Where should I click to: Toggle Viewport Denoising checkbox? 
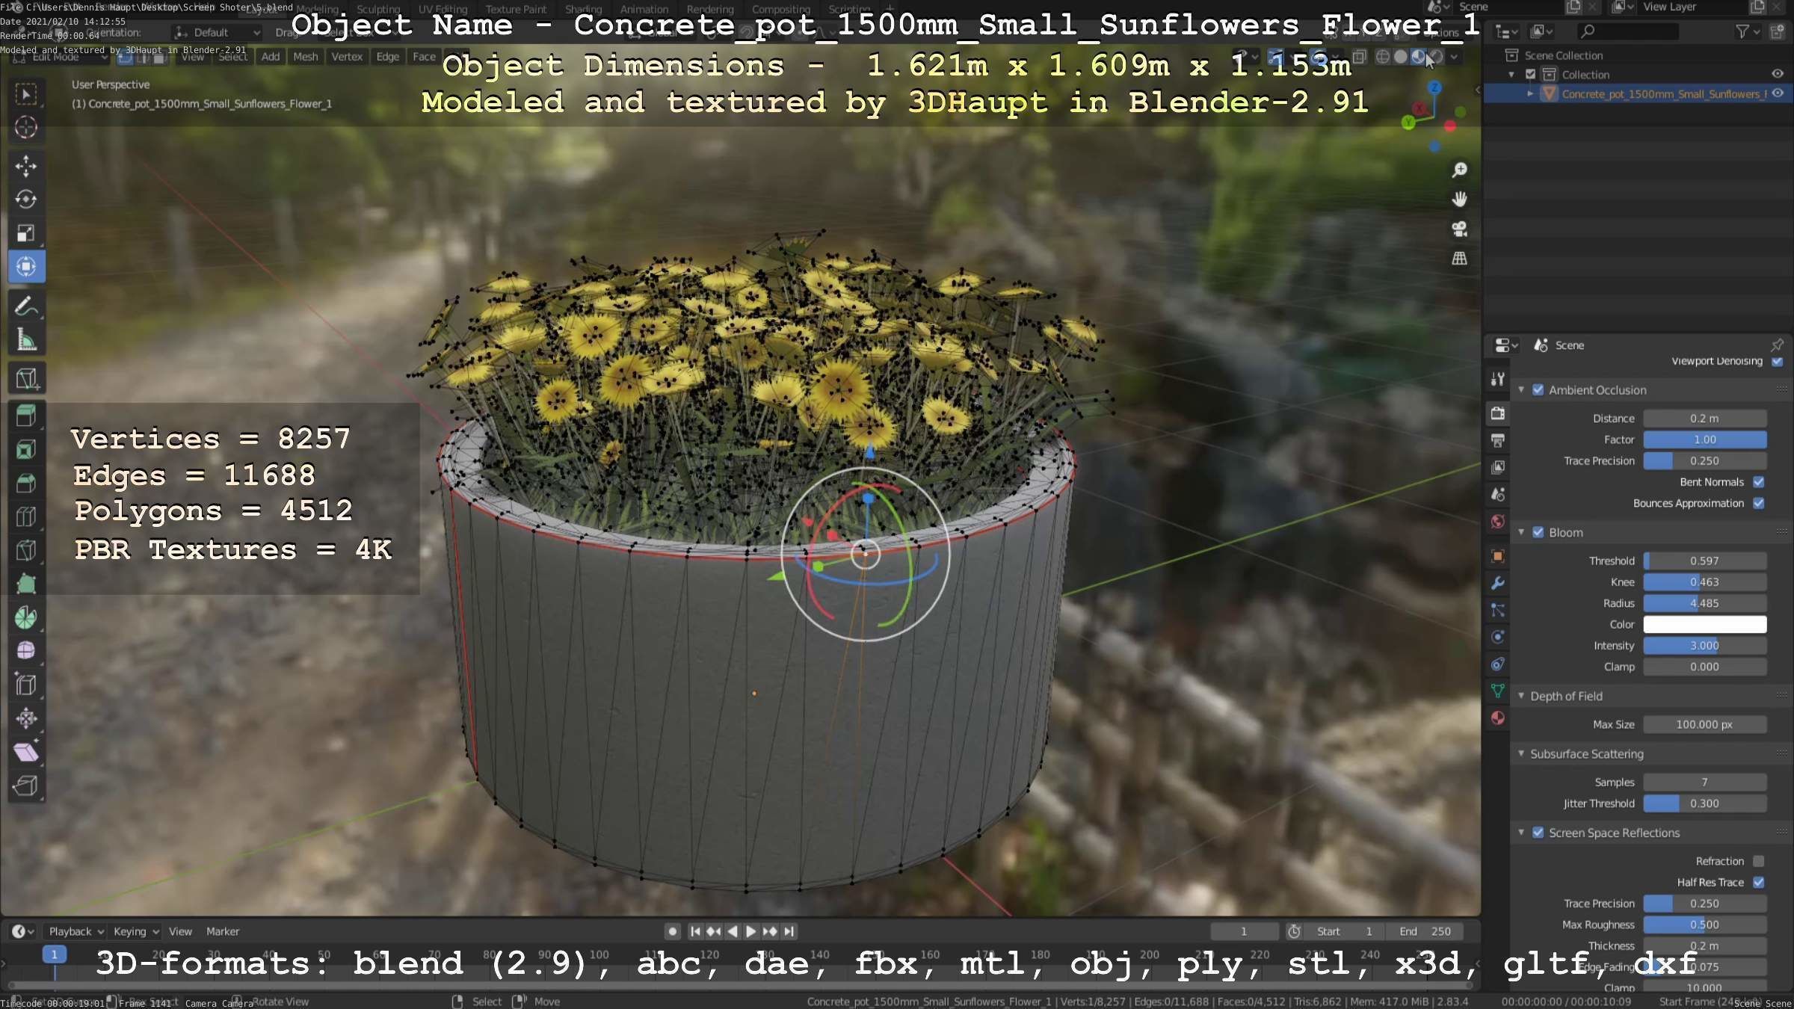1778,361
